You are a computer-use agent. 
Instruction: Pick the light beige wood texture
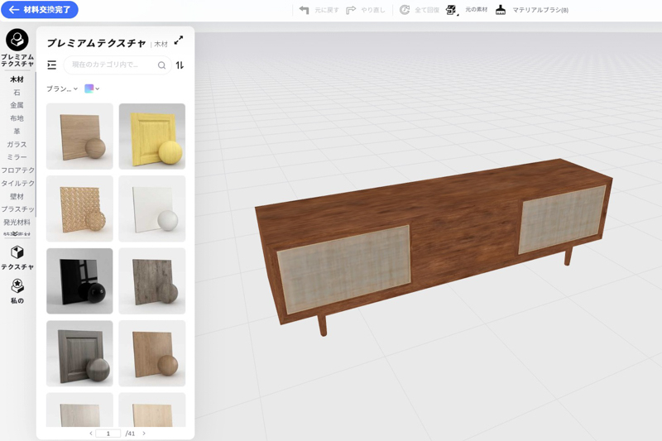[152, 410]
